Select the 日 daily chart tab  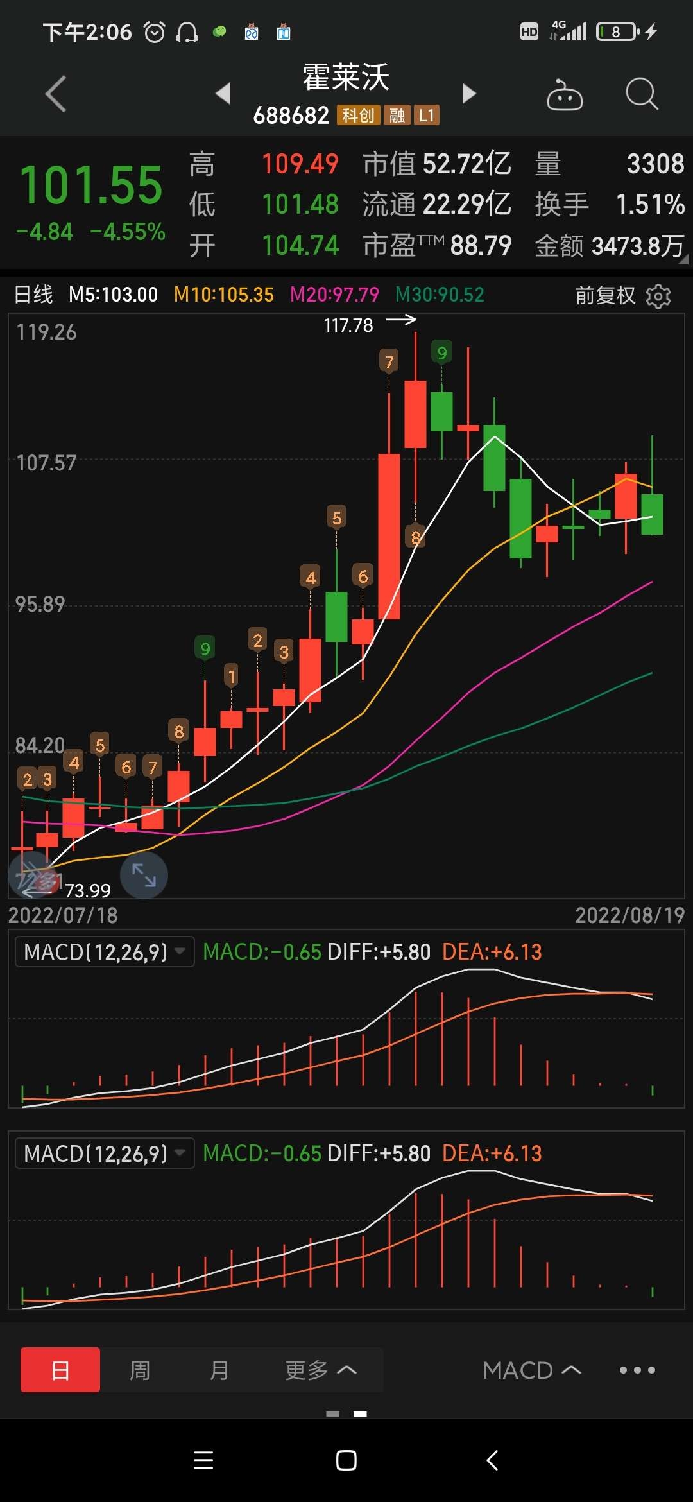(x=60, y=1370)
